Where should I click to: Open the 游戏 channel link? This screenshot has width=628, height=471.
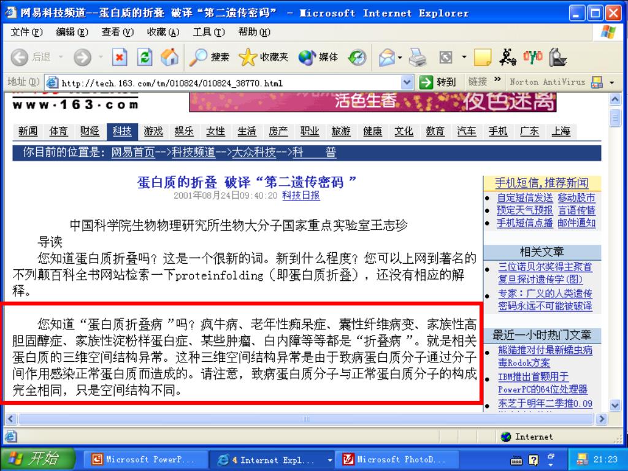153,131
